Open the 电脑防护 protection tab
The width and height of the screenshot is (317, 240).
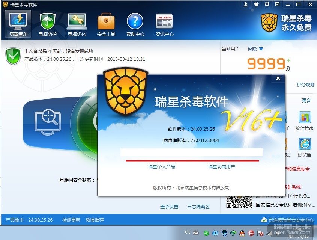(x=48, y=24)
